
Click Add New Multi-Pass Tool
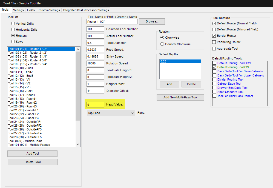click(x=180, y=97)
